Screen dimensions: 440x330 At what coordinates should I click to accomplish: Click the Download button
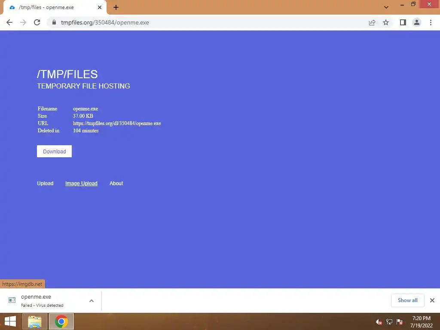[54, 151]
